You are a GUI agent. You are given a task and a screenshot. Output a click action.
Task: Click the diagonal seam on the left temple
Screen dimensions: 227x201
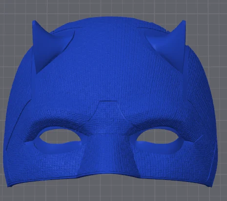(18, 124)
